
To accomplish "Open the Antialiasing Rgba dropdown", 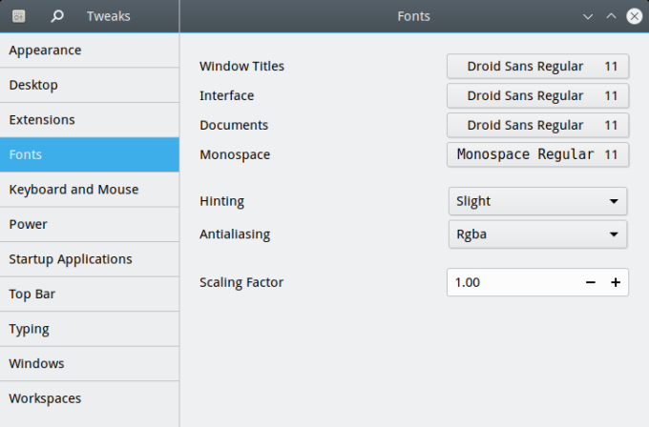I will pos(537,234).
